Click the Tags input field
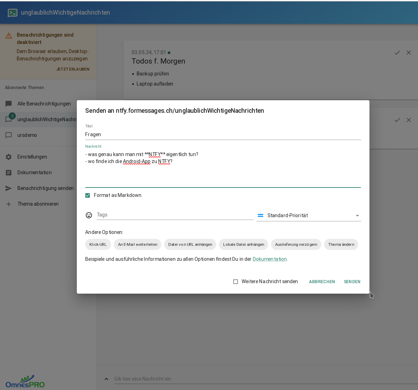The height and width of the screenshot is (390, 418). point(175,215)
